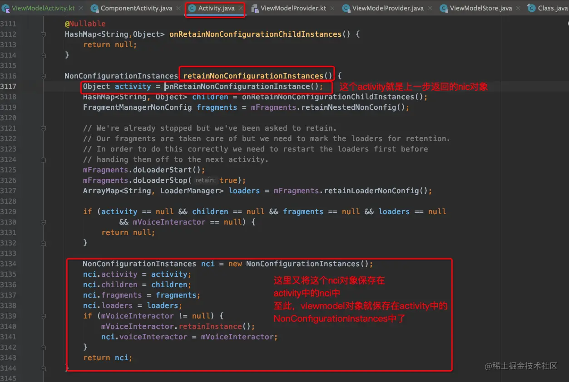Close the ViewModelProvider.java tab

pyautogui.click(x=430, y=8)
